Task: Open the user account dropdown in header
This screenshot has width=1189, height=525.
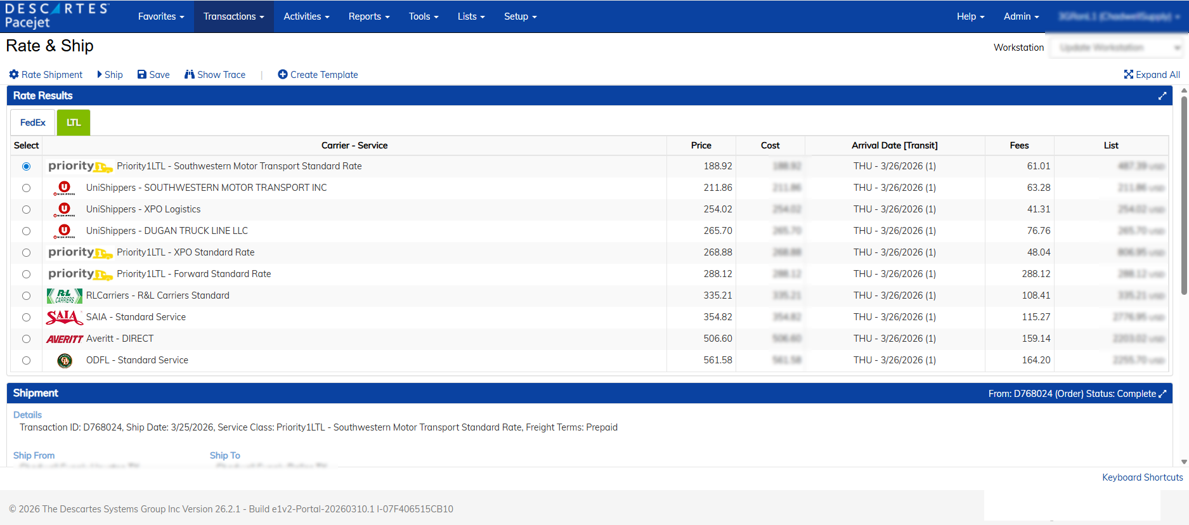Action: (x=1119, y=16)
